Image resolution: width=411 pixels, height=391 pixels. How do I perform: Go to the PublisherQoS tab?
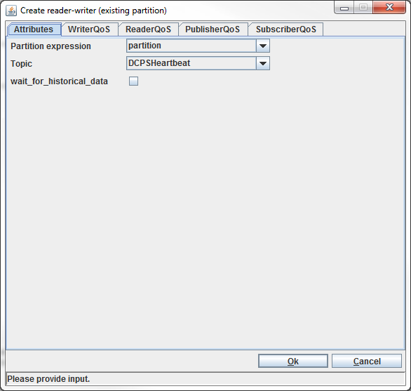click(213, 29)
